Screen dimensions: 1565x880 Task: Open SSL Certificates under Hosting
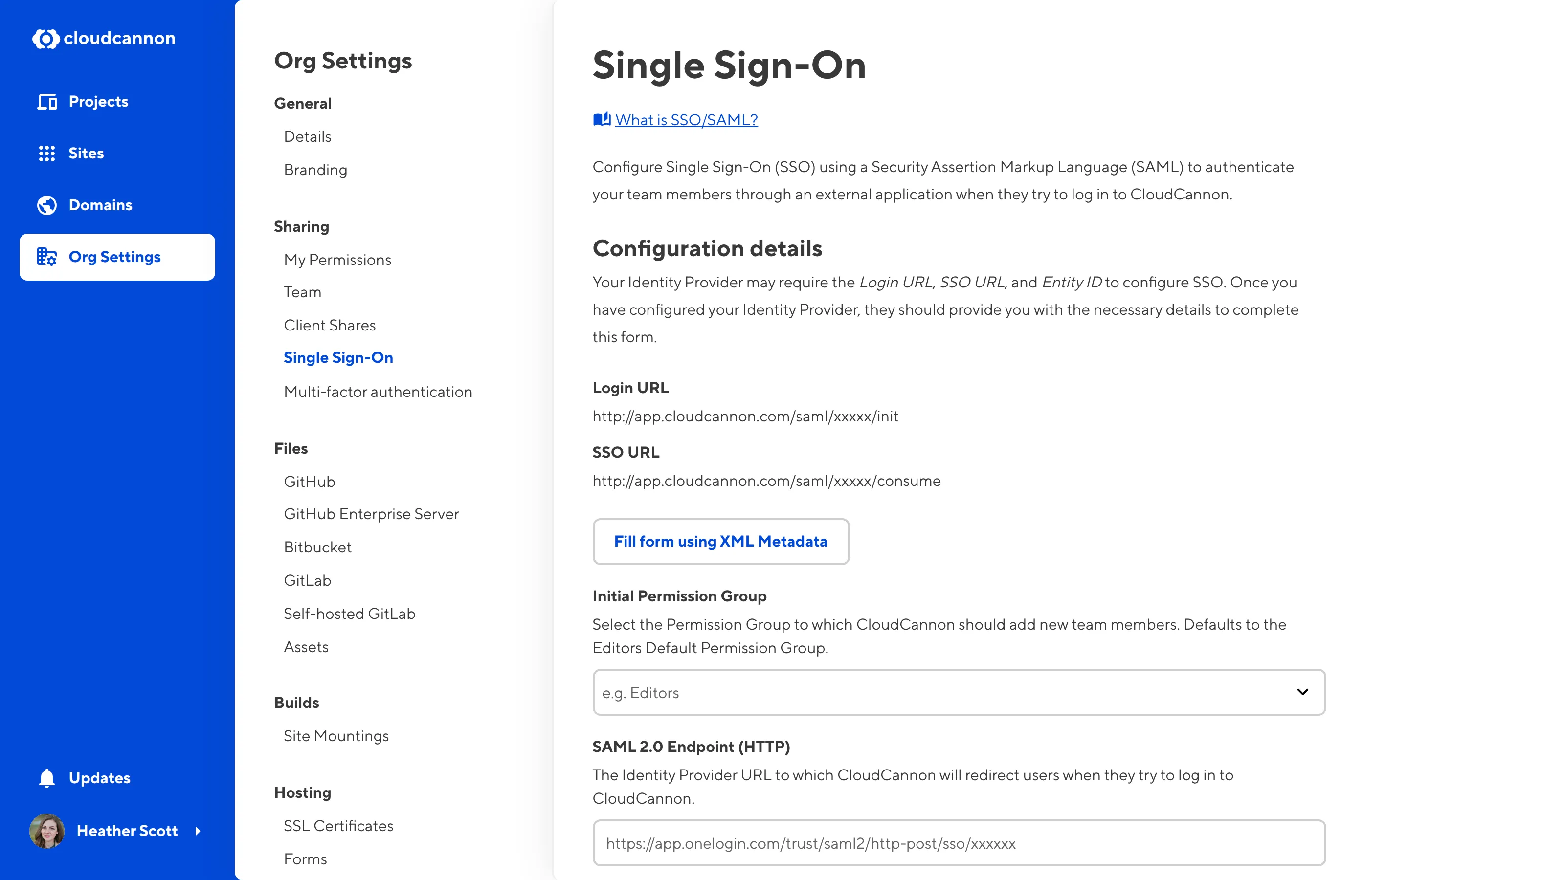coord(338,826)
